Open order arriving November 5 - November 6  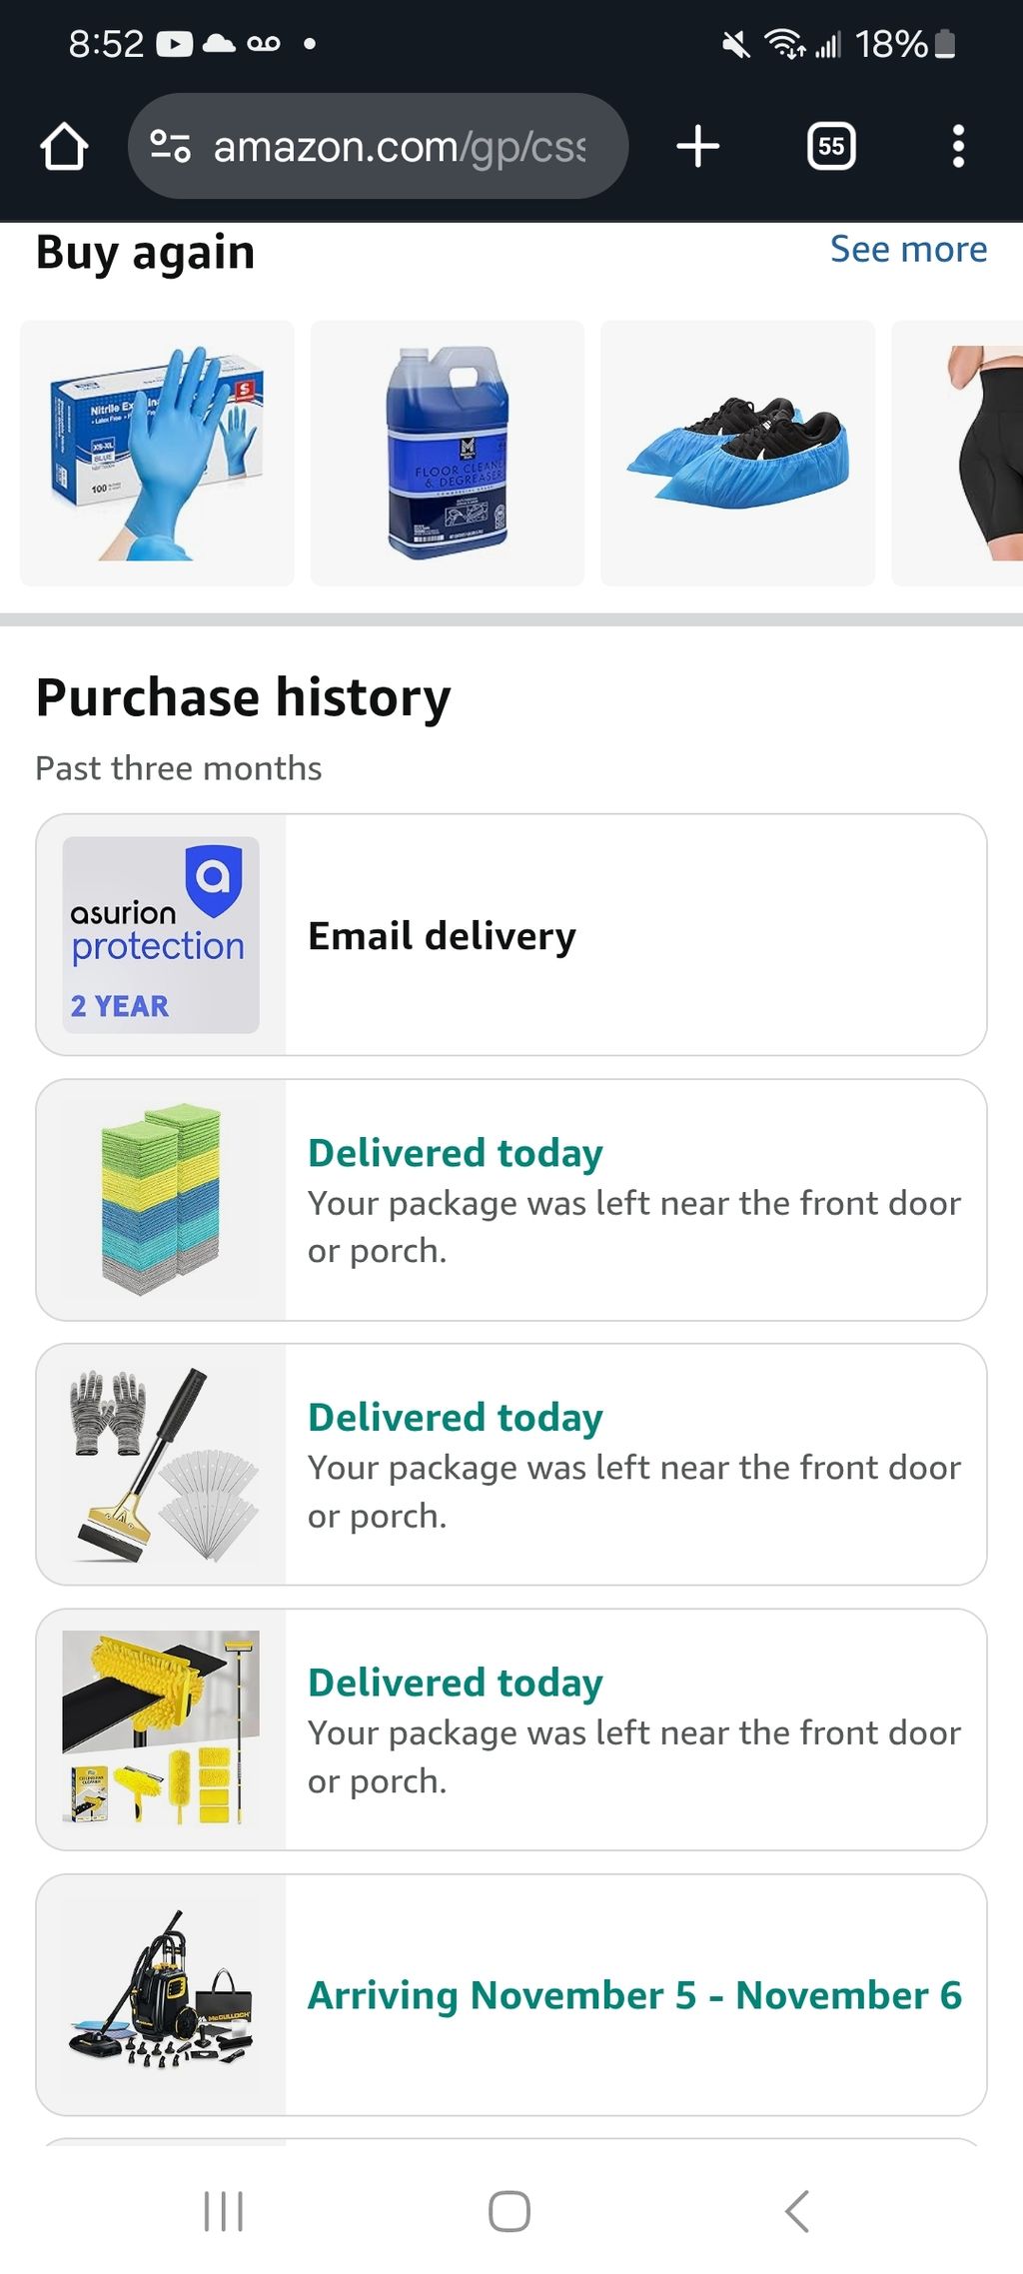635,1994
